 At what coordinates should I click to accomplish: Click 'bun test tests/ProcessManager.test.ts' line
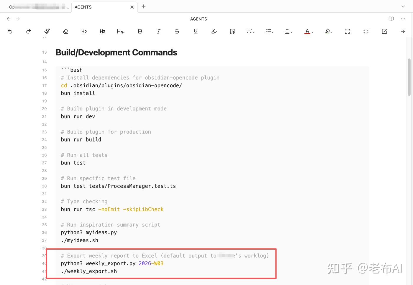pyautogui.click(x=118, y=186)
